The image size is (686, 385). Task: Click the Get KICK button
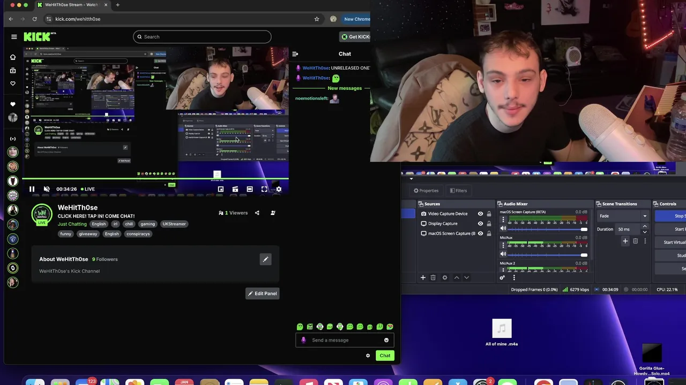click(x=355, y=37)
